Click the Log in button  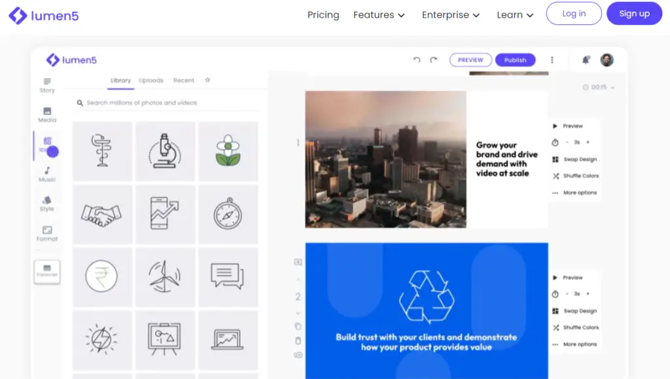(574, 13)
